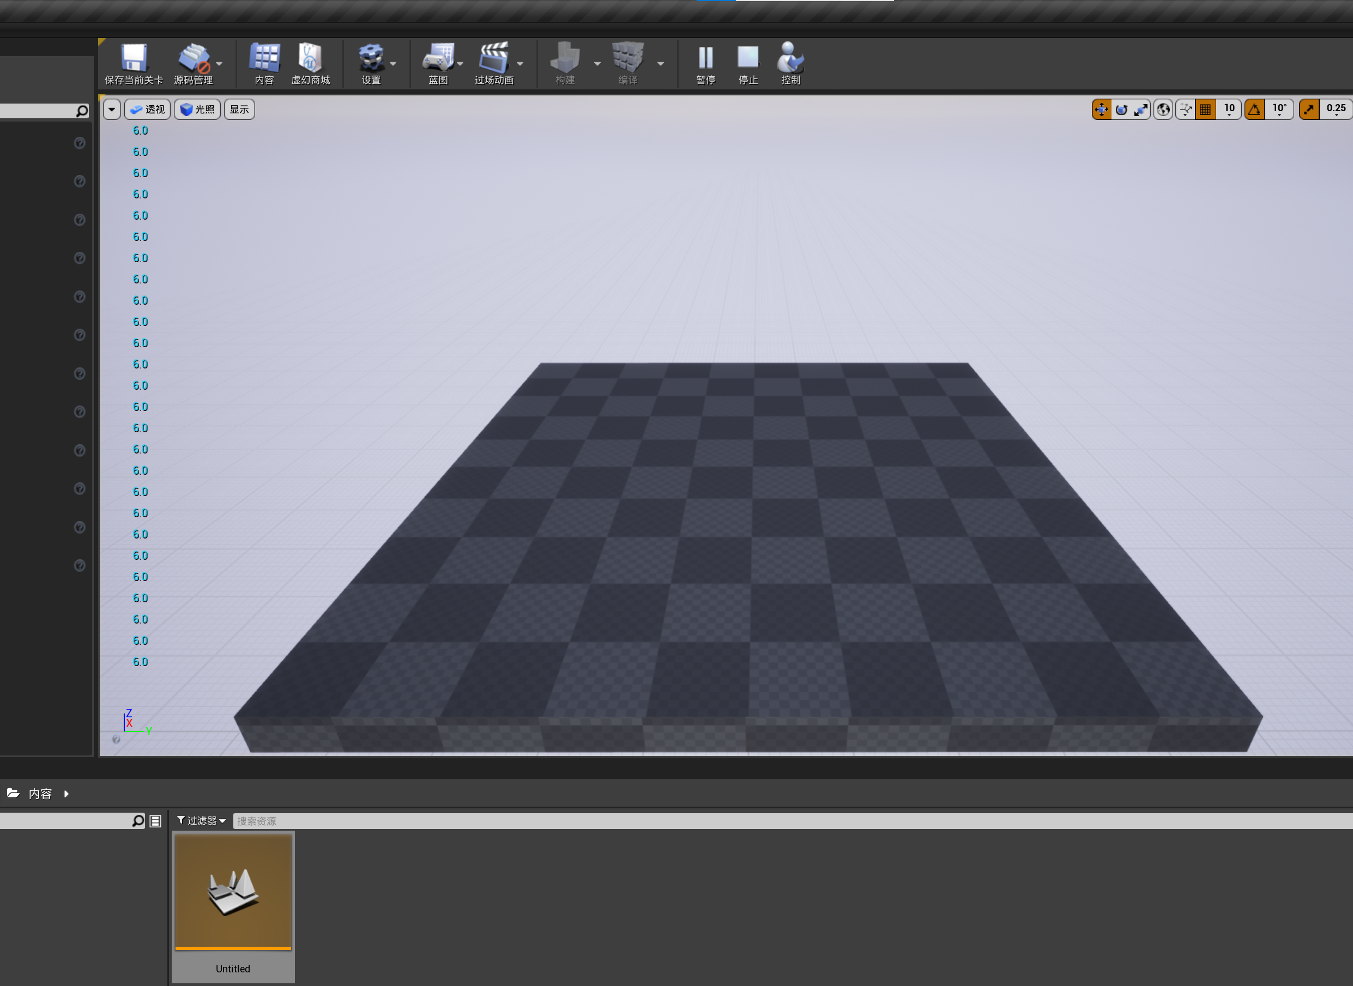Expand the 设置 dropdown arrow

392,63
